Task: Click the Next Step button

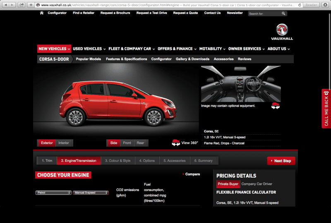Action: click(x=281, y=161)
